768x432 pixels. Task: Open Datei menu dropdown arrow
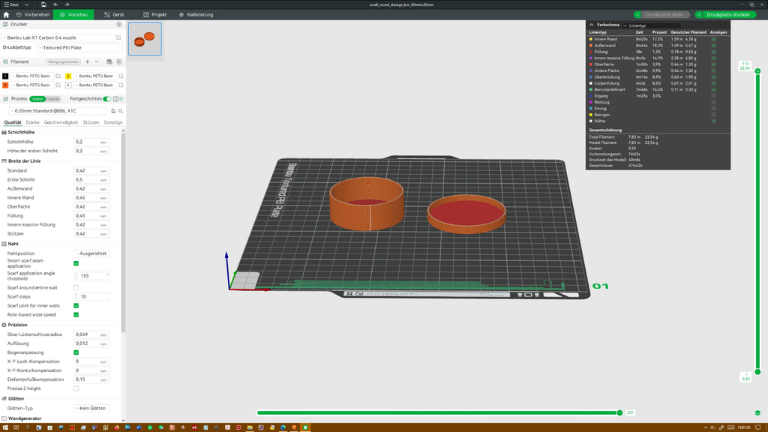(x=26, y=4)
